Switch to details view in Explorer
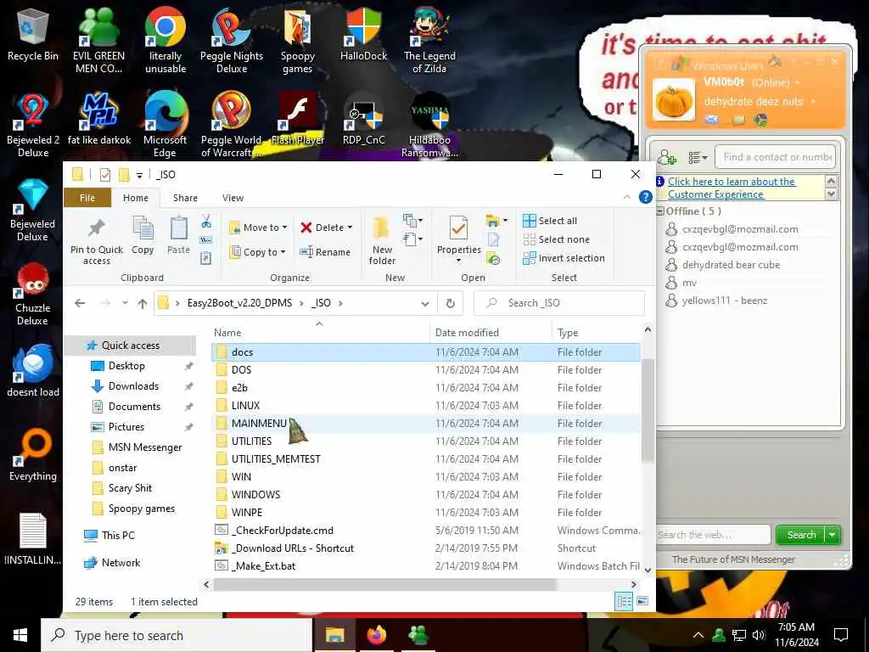This screenshot has height=652, width=869. (x=624, y=601)
